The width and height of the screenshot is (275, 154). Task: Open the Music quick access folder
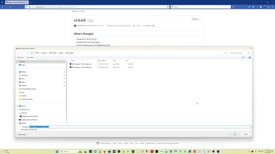(x=23, y=79)
